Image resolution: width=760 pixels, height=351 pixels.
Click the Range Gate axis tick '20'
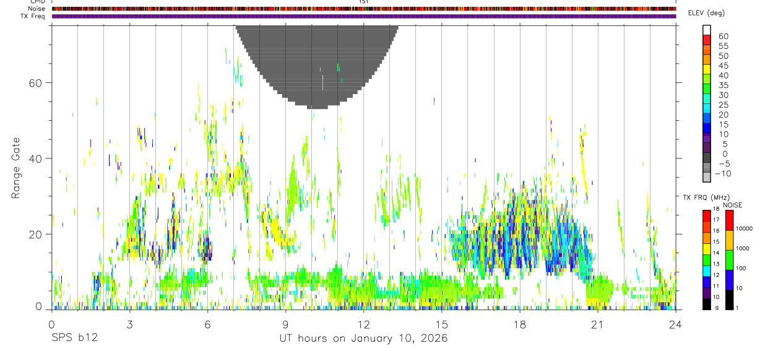[x=35, y=234]
